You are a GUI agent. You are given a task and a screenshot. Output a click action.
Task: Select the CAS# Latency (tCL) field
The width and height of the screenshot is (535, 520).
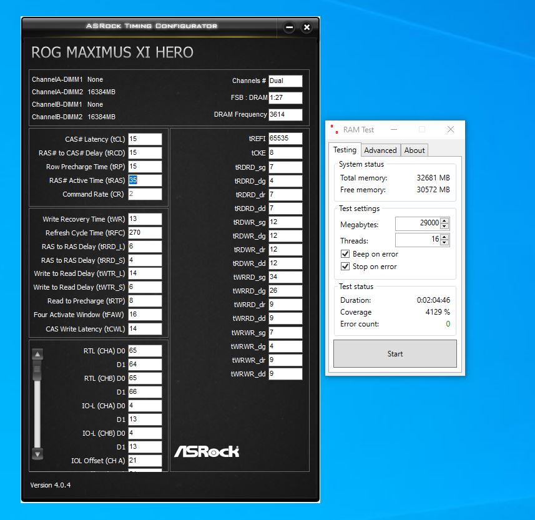[x=145, y=139]
